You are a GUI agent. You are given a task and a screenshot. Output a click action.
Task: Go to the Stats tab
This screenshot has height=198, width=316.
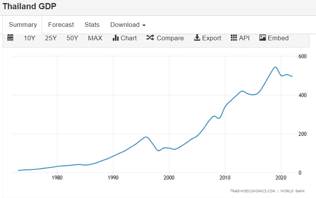pos(92,25)
